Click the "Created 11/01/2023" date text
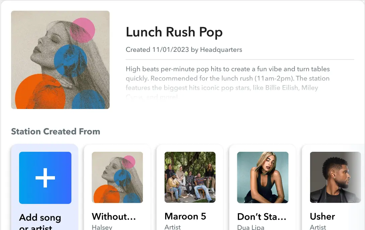365x230 pixels. [157, 50]
